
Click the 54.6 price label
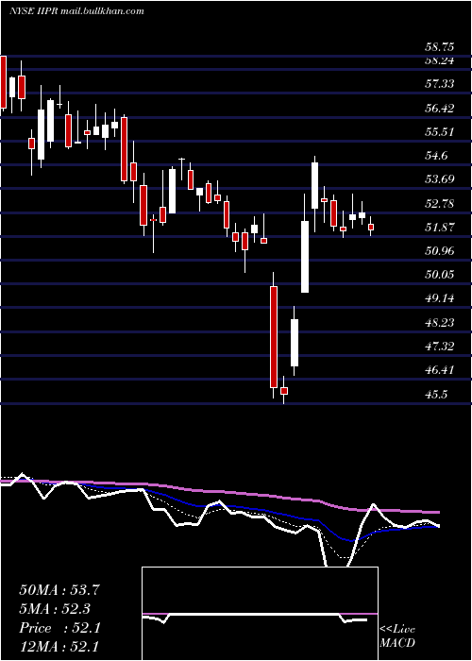click(x=436, y=156)
